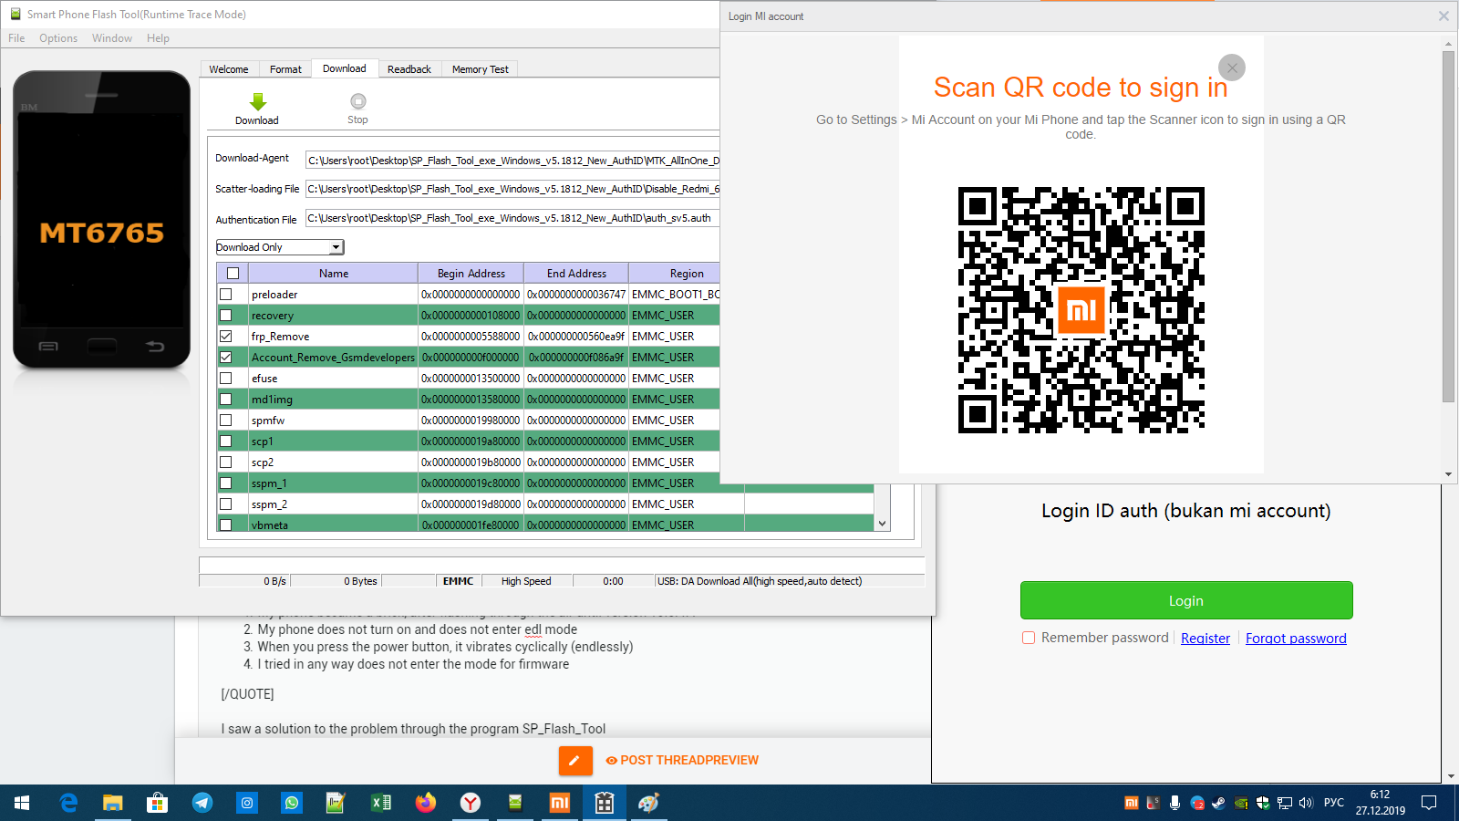Check the spmfw partition checkbox

226,421
